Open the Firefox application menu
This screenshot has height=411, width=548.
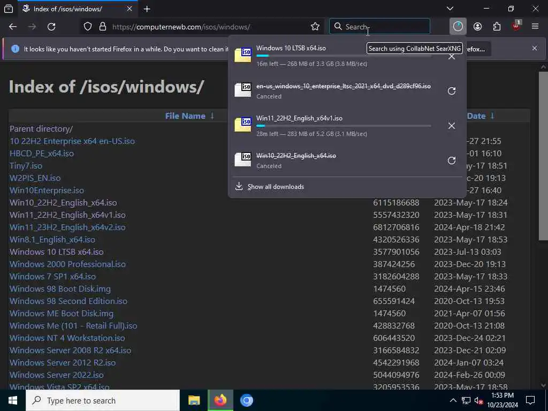[x=535, y=27]
